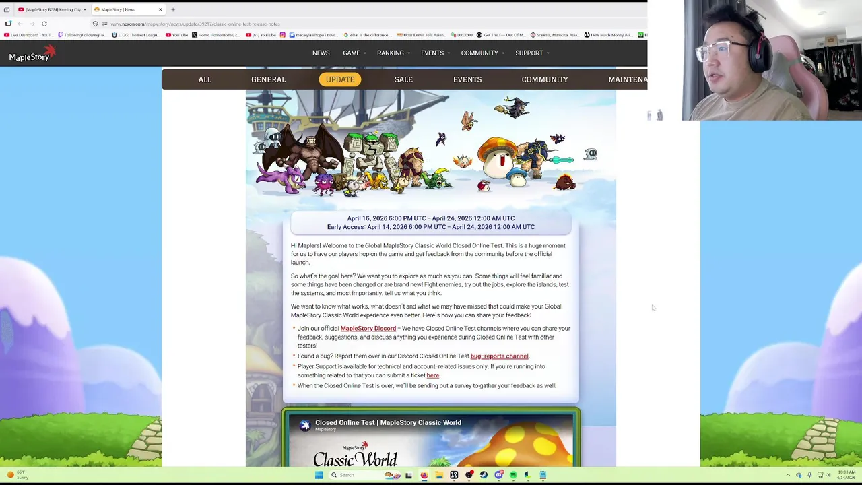Close the MapleStory News browser tab

[x=160, y=9]
